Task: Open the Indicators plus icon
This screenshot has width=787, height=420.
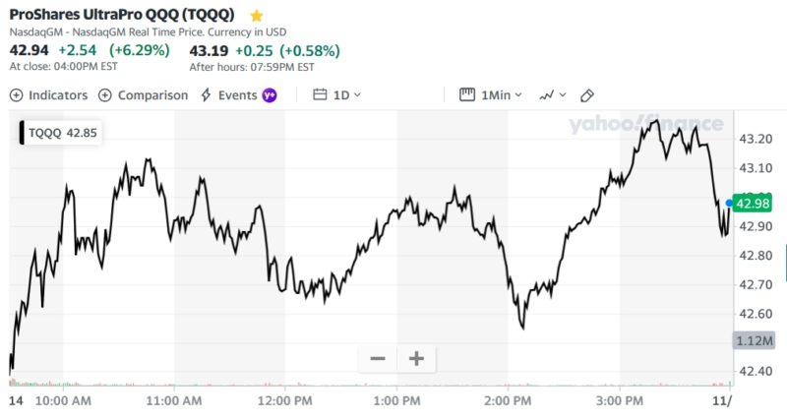Action: pos(16,95)
